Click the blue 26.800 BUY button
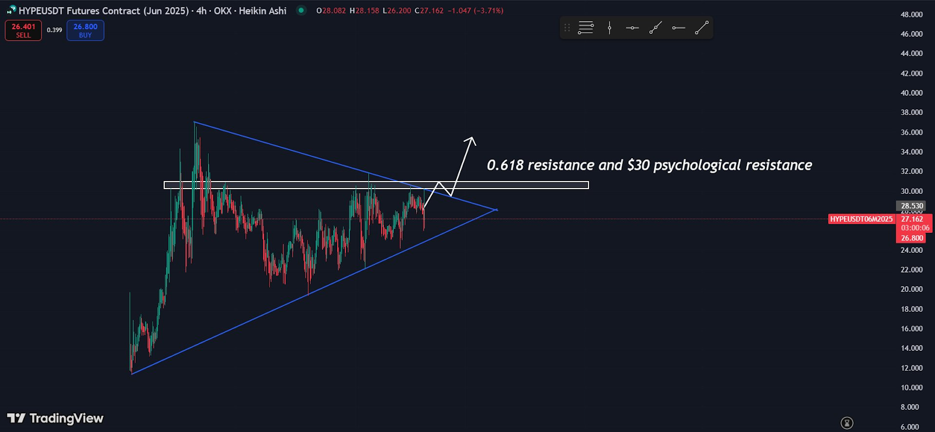 click(85, 30)
